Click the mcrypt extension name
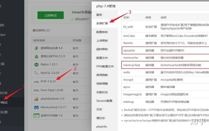The width and height of the screenshot is (209, 131). (x=128, y=80)
